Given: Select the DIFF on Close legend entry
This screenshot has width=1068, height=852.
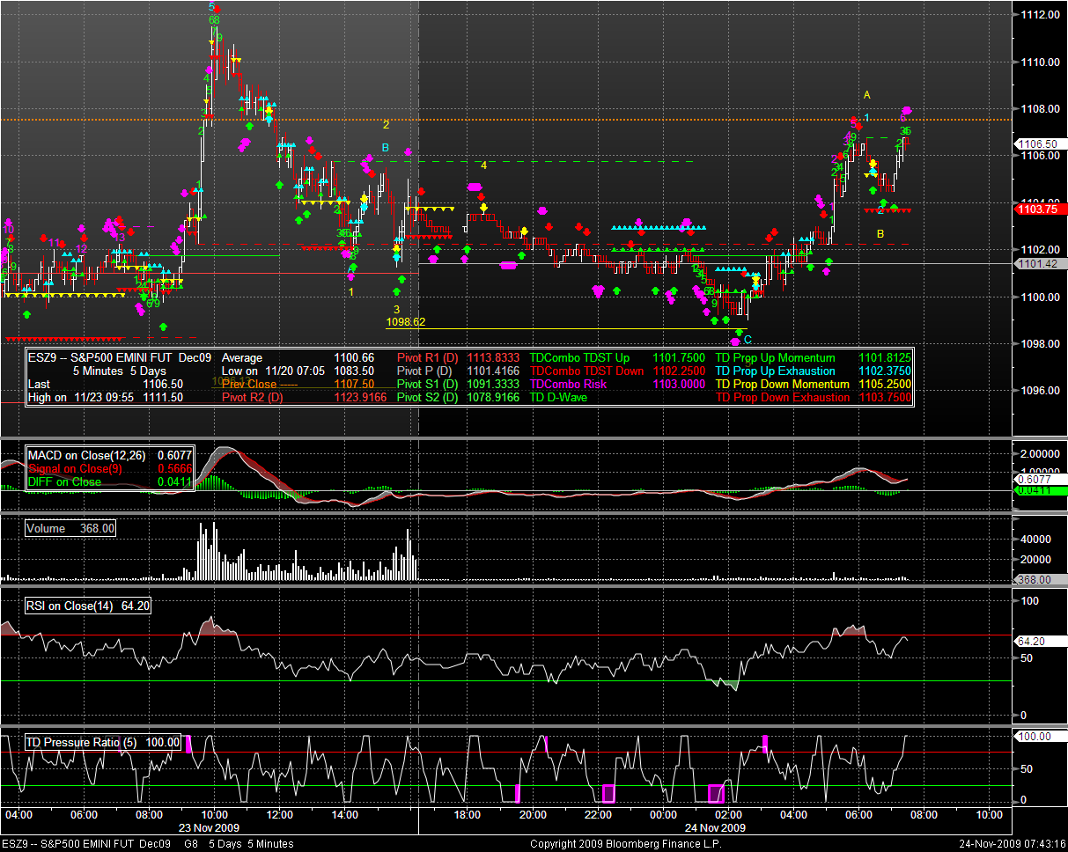Looking at the screenshot, I should pos(65,481).
